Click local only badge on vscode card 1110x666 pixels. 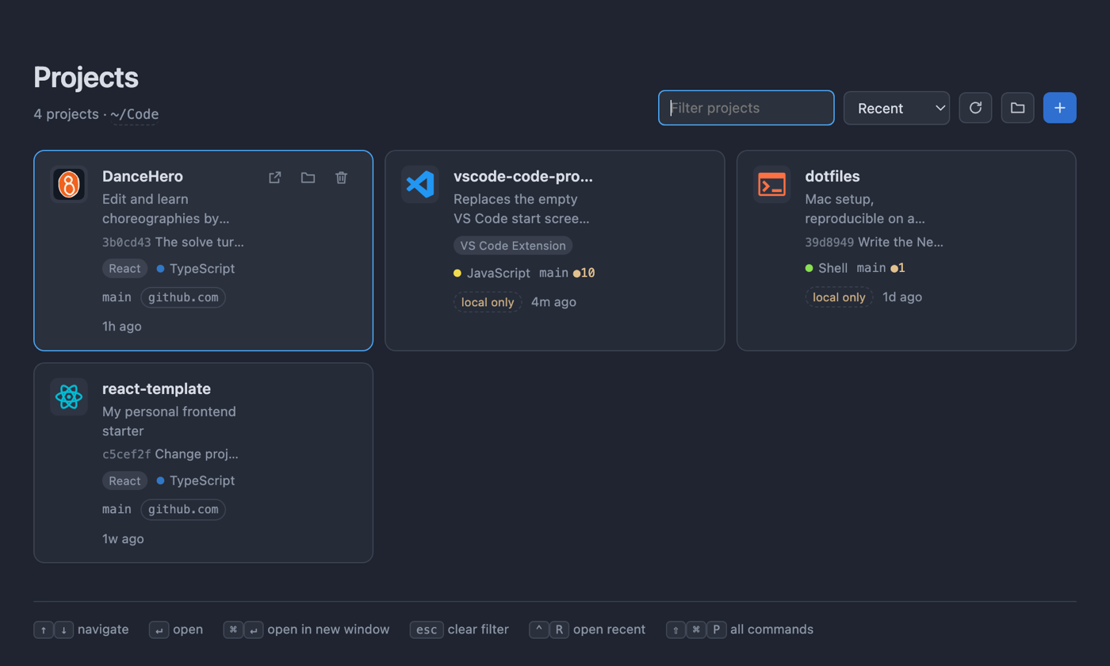point(488,302)
